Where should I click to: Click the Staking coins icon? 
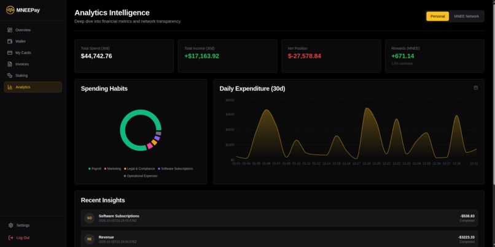(10, 75)
